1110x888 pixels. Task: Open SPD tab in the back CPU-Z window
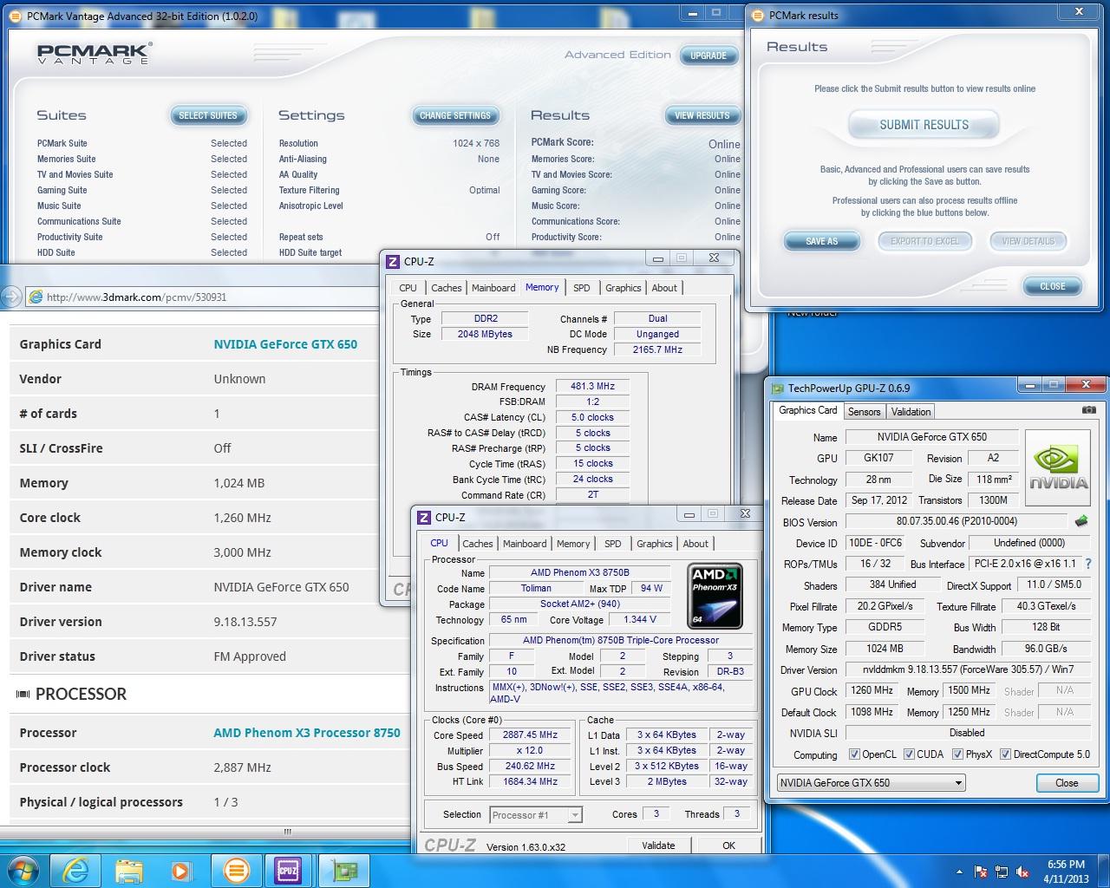[582, 288]
